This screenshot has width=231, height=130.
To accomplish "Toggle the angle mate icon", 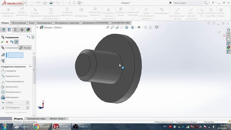I will (x=3, y=108).
